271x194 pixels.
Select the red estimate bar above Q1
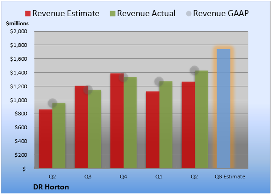153,130
